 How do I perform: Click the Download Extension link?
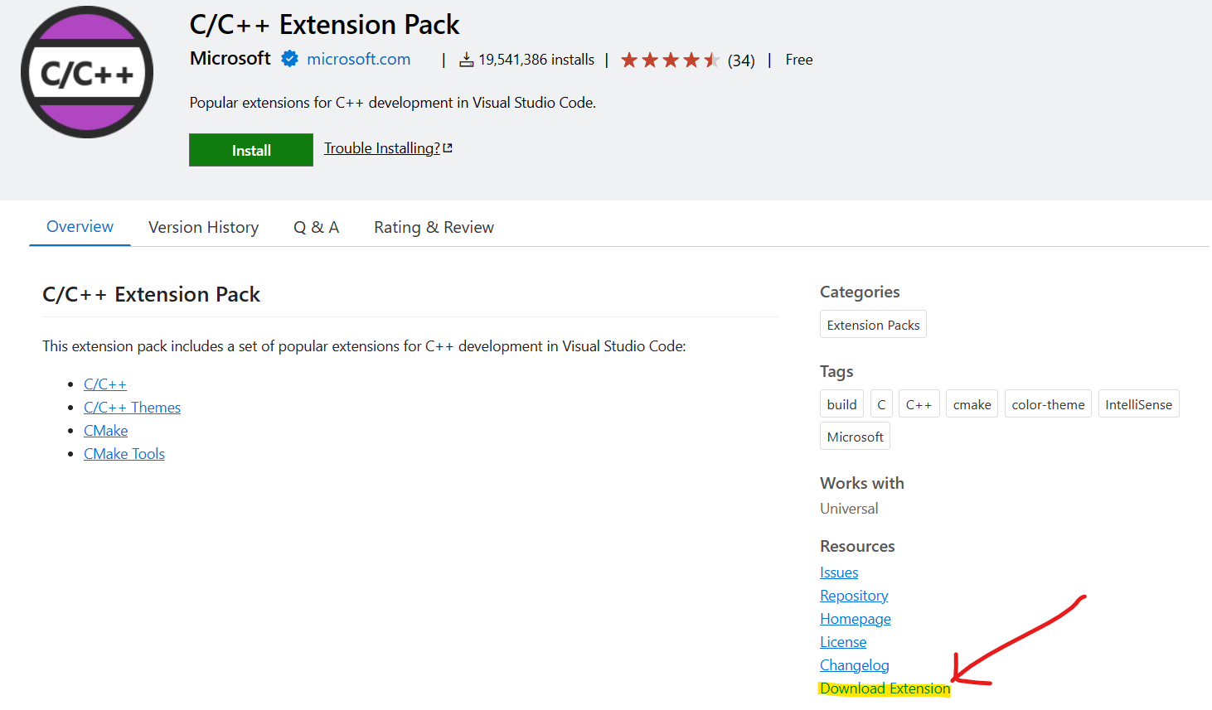coord(885,688)
